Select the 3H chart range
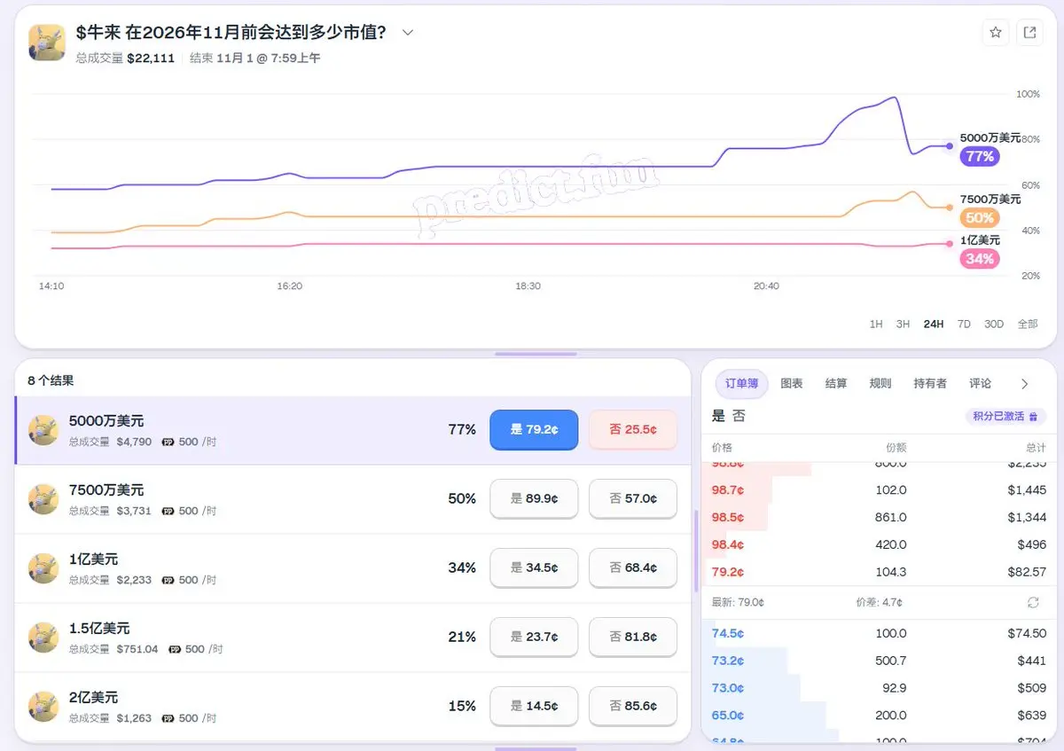Screen dimensions: 1064x751 point(903,325)
